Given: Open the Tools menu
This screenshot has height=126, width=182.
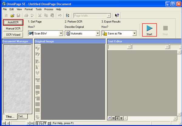Looking at the screenshot, I should tap(39, 9).
